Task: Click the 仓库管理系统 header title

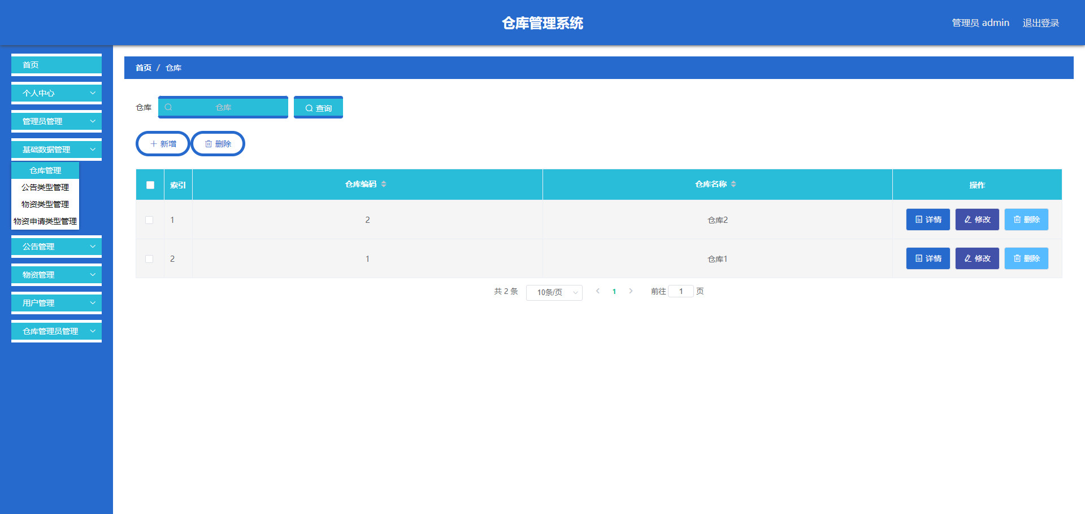Action: coord(542,23)
